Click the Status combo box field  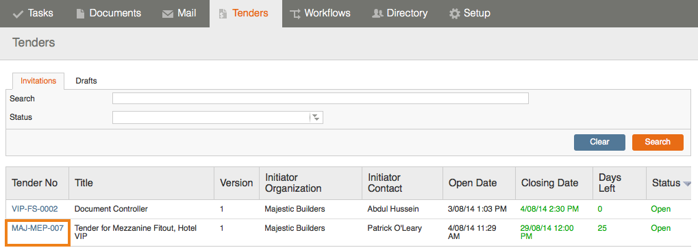click(217, 117)
